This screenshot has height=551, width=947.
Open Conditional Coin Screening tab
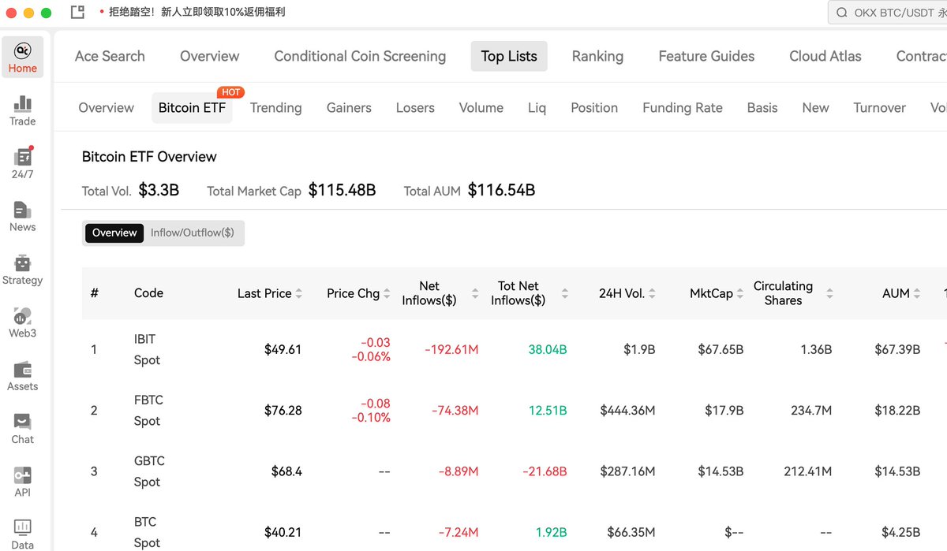coord(360,56)
